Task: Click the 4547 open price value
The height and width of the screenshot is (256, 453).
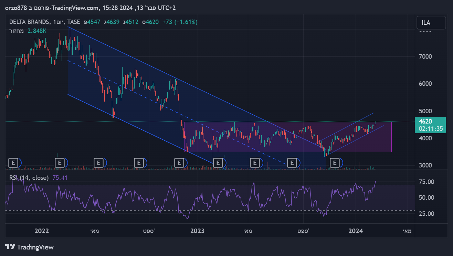Action: (94, 22)
